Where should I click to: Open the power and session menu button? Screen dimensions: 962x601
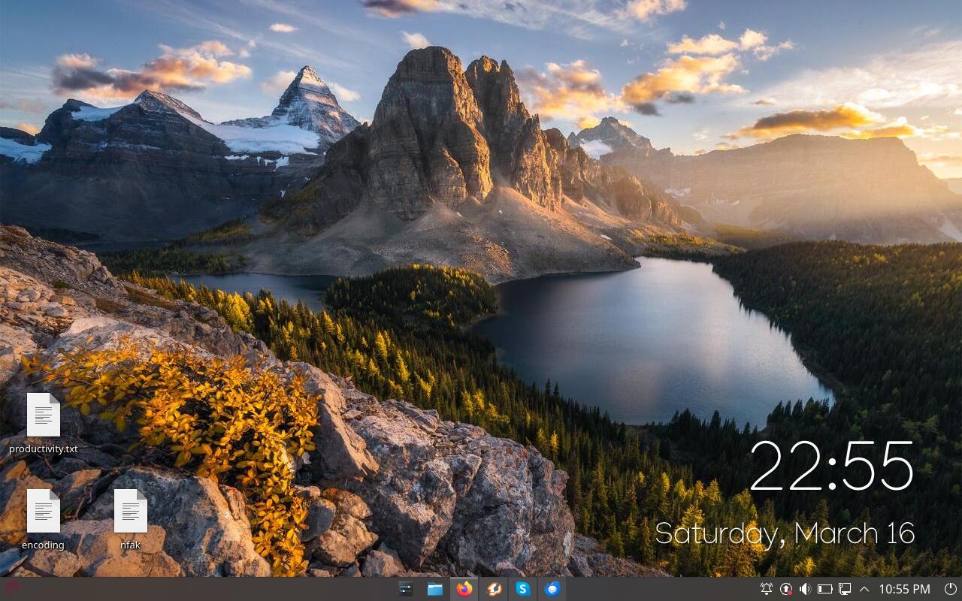[951, 589]
